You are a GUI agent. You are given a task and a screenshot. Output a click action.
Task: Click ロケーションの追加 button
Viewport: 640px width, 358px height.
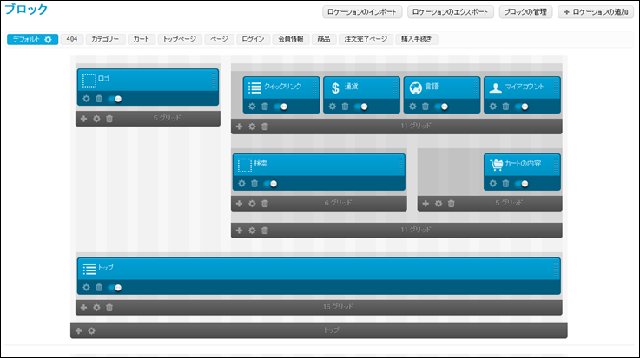click(x=595, y=12)
